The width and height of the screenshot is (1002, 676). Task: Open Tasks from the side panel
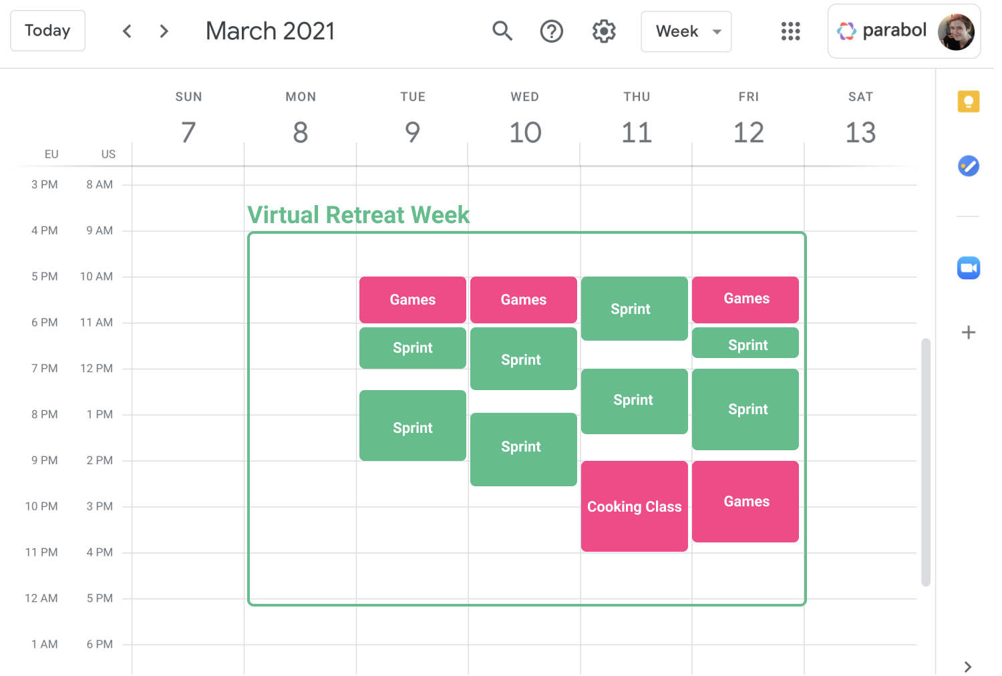pos(968,166)
